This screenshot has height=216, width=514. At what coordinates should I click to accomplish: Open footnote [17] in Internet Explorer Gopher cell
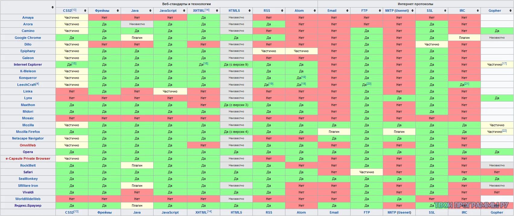[x=504, y=64]
